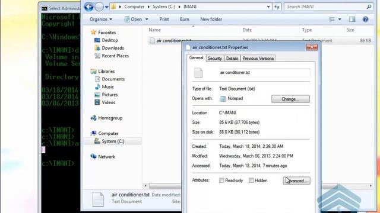This screenshot has width=380, height=213.
Task: Select Network in navigation pane
Action: click(106, 157)
